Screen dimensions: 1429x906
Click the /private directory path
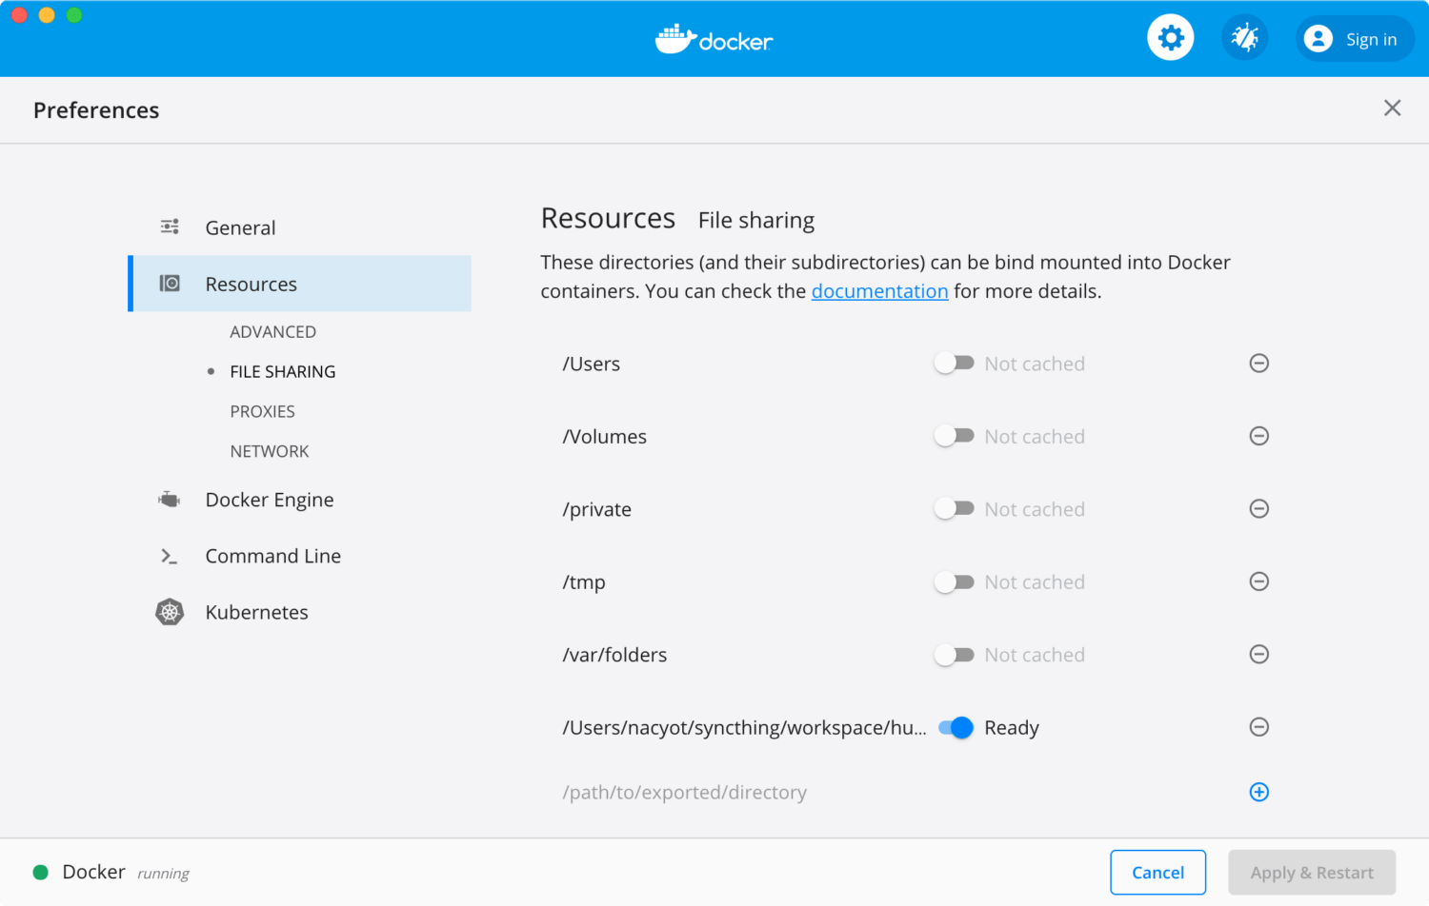click(597, 510)
